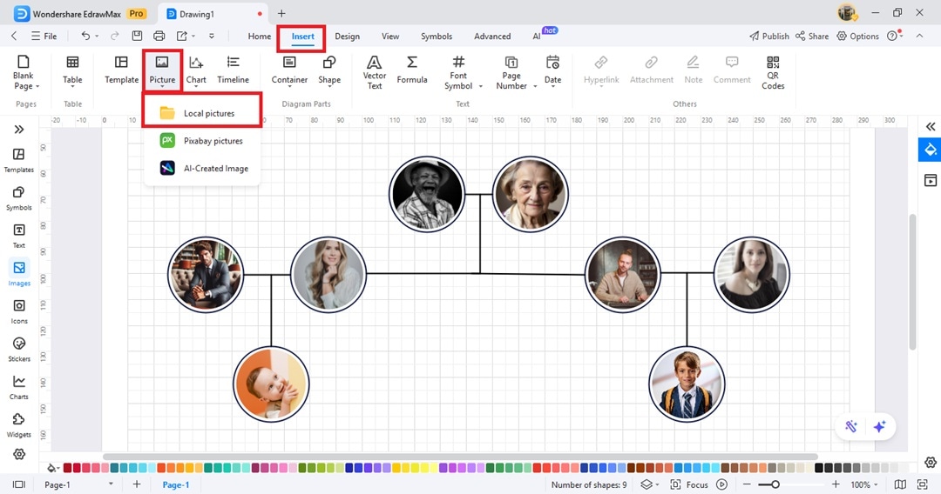Open Widgets panel in left sidebar
The image size is (941, 494).
(18, 424)
